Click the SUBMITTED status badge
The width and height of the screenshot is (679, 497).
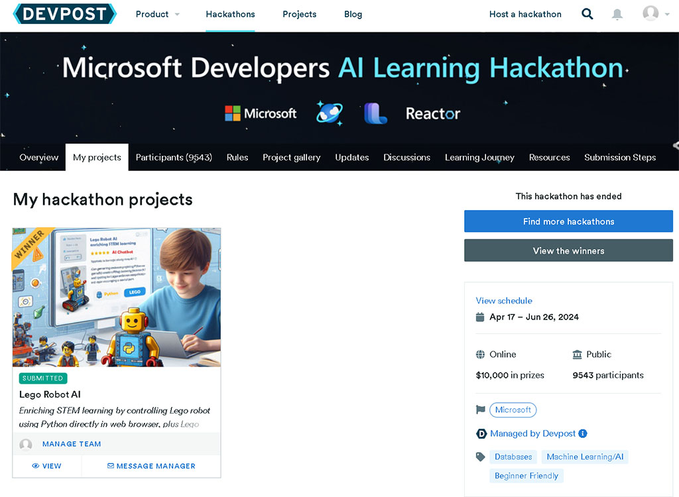[x=43, y=378]
